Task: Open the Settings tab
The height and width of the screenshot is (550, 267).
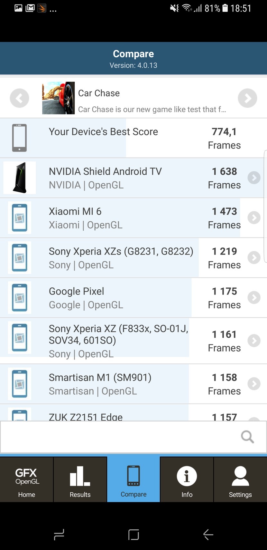Action: pos(240,479)
